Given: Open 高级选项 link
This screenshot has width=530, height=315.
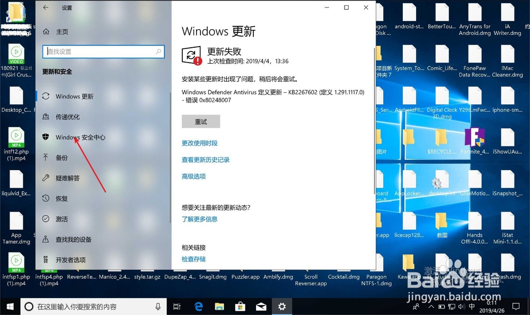Looking at the screenshot, I should click(x=193, y=176).
